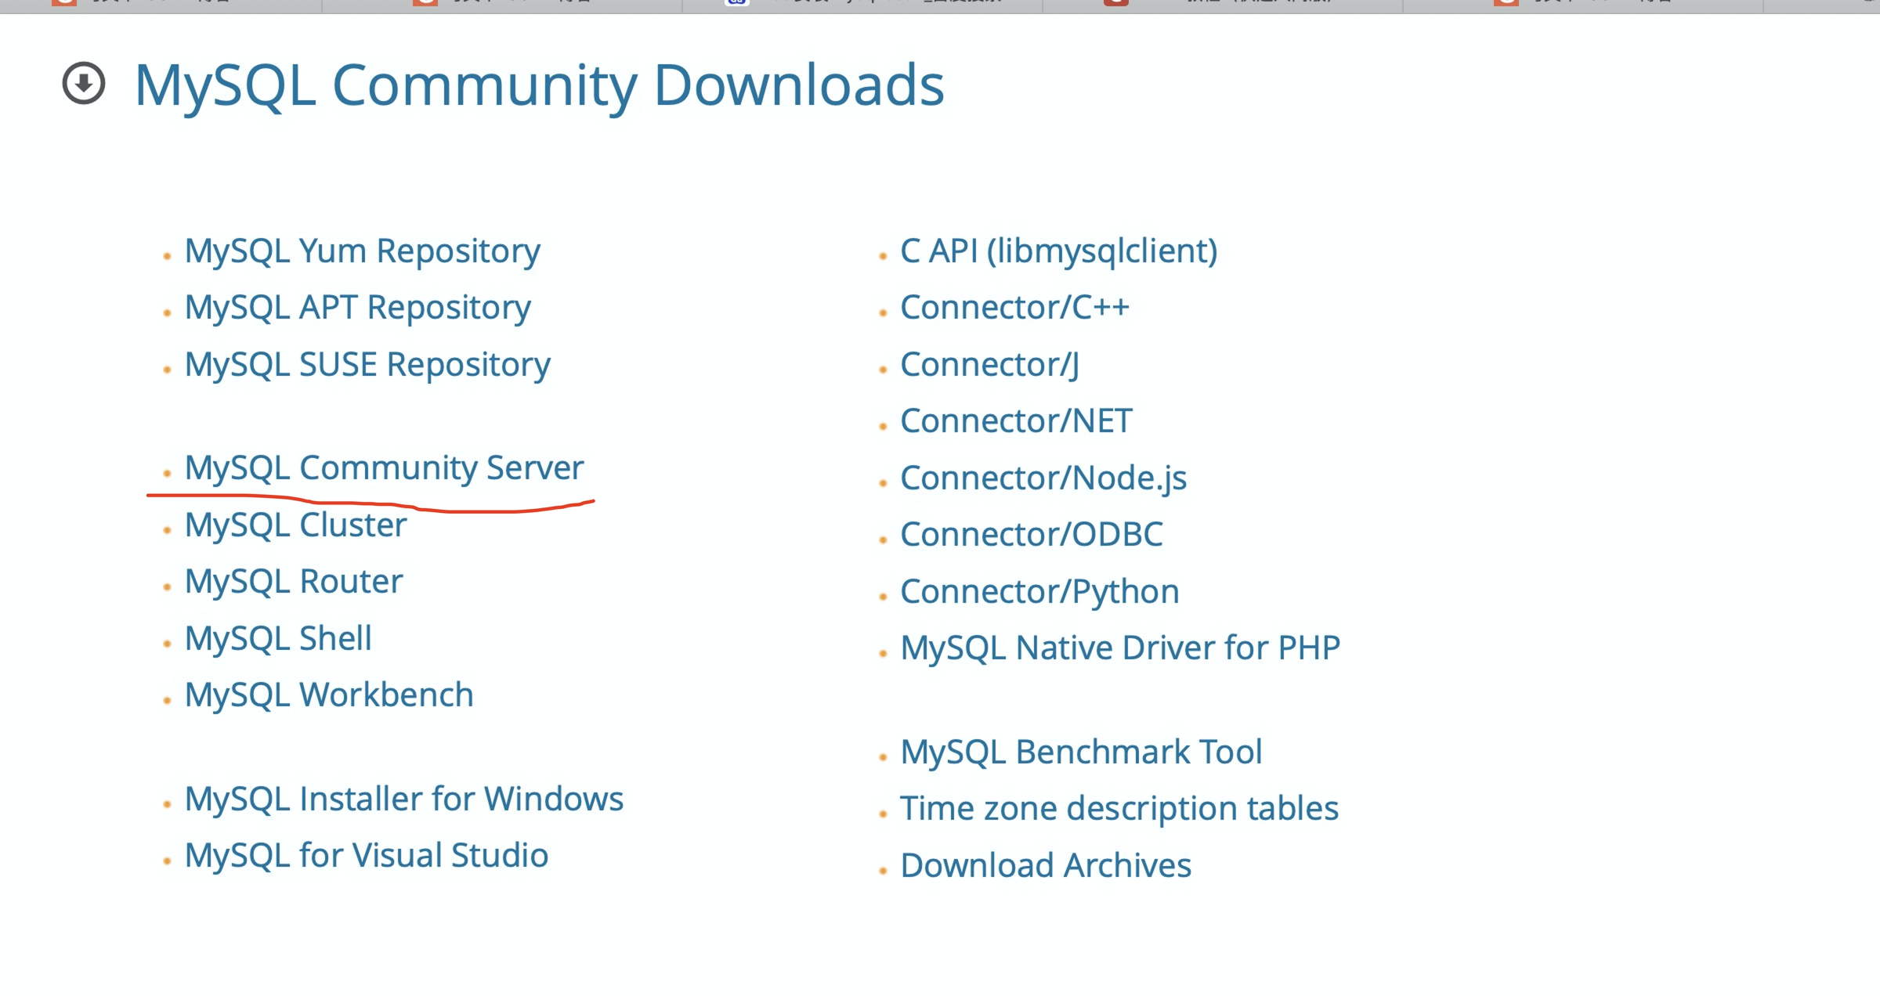Open MySQL Community Server link
1880x996 pixels.
pyautogui.click(x=384, y=468)
